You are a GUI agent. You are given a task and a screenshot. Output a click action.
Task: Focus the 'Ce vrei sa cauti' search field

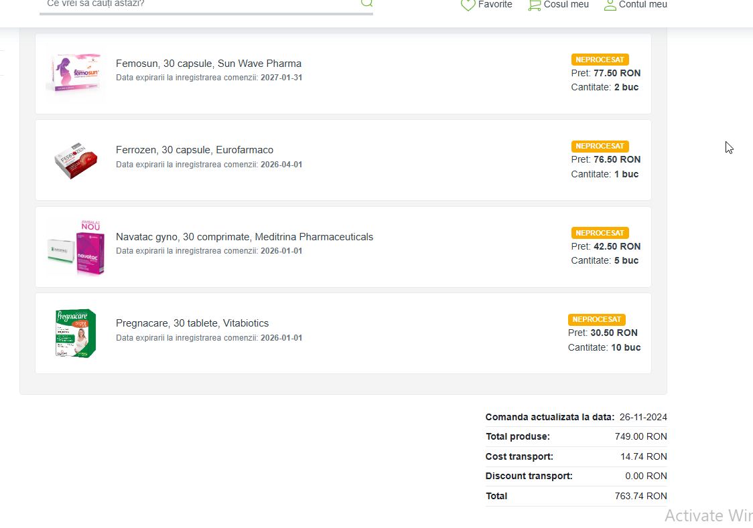[x=201, y=4]
